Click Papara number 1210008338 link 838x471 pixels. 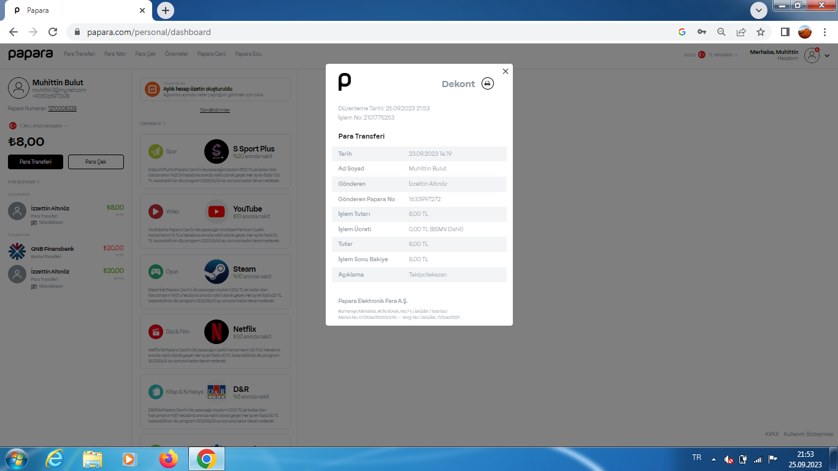[x=62, y=109]
